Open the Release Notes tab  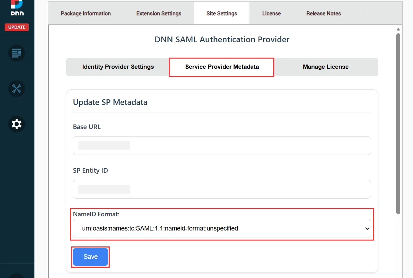tap(324, 13)
